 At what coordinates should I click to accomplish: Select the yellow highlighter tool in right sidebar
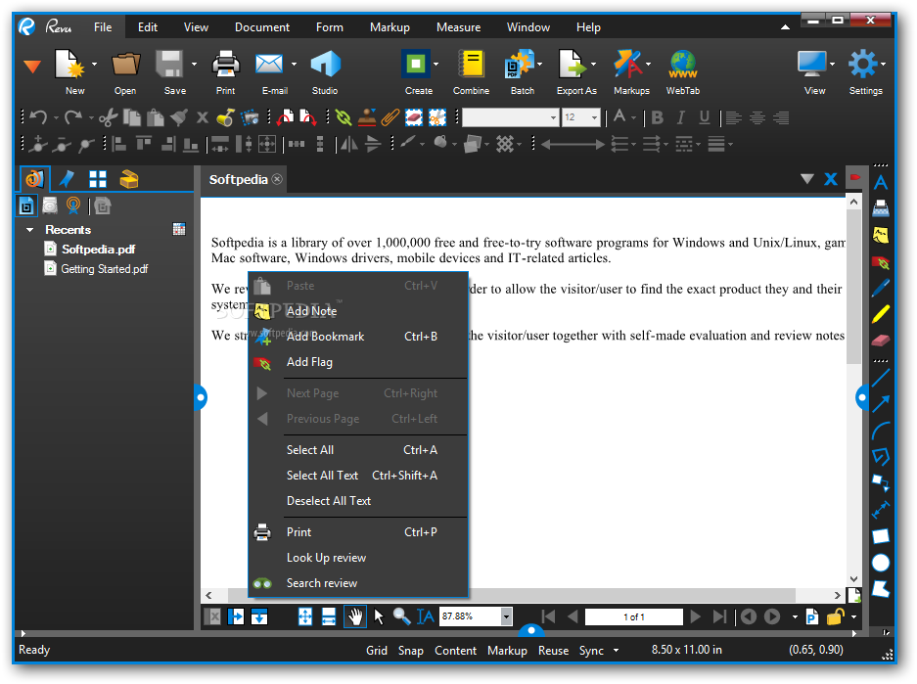point(881,314)
